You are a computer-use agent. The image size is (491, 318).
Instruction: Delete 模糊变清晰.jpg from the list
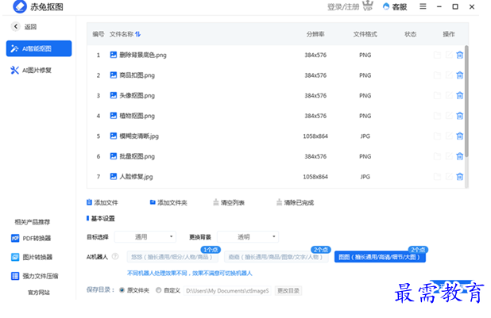[x=459, y=136]
